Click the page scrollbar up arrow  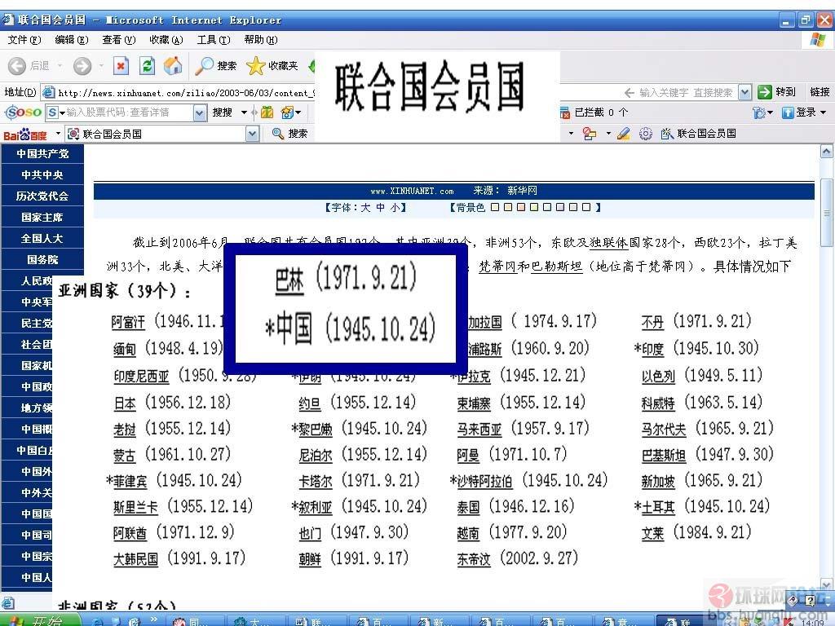(x=826, y=152)
